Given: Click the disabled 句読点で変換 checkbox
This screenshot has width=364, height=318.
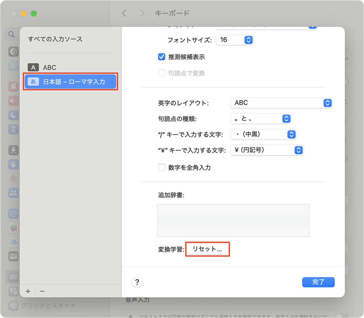Looking at the screenshot, I should point(162,73).
